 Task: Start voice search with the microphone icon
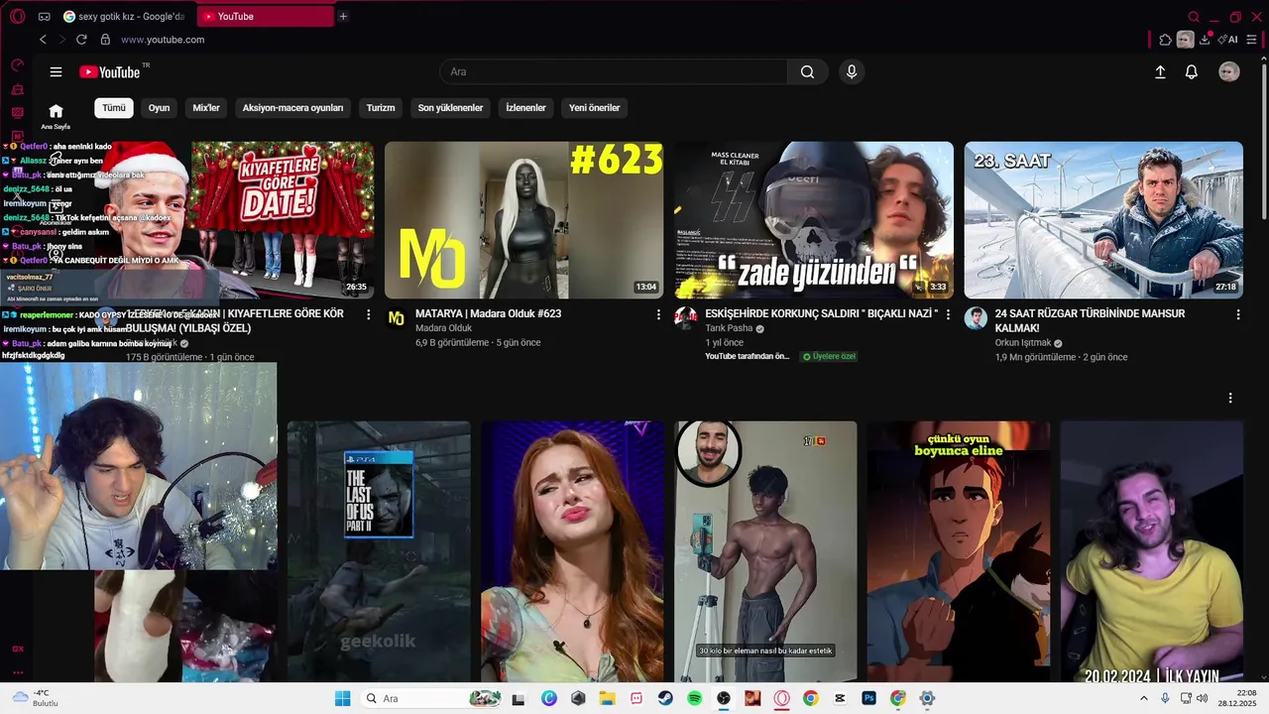point(851,71)
